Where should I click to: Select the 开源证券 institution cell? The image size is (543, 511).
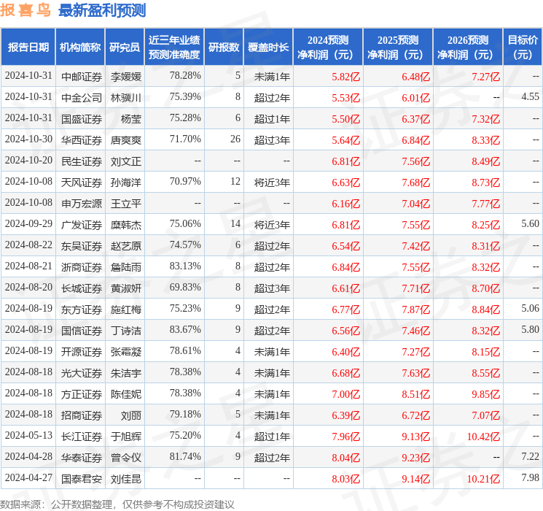[x=82, y=351]
